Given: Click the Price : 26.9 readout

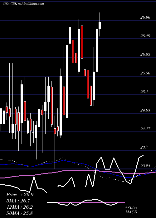Looking at the screenshot, I should pyautogui.click(x=20, y=195).
